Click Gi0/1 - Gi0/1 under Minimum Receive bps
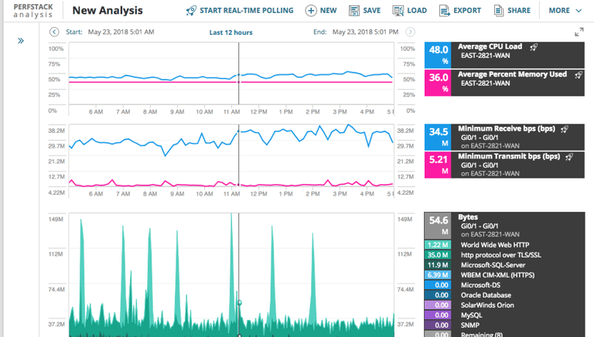Screen dimensions: 594x337 pyautogui.click(x=480, y=138)
